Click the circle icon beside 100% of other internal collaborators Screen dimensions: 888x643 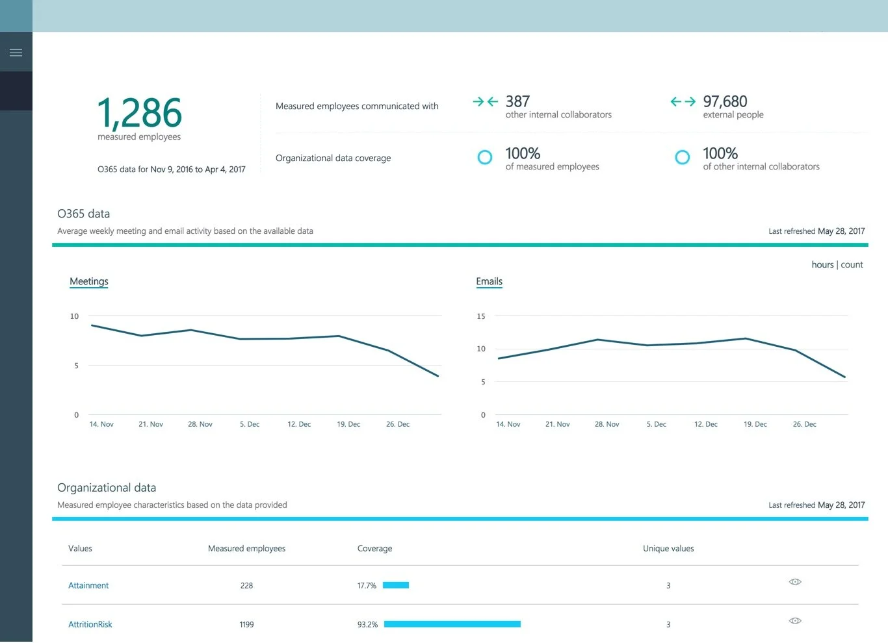(x=682, y=157)
